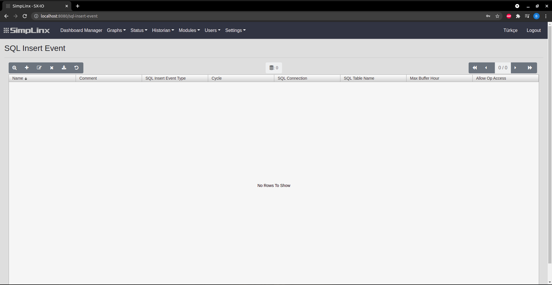
Task: Click the edit record pencil icon
Action: tap(39, 68)
